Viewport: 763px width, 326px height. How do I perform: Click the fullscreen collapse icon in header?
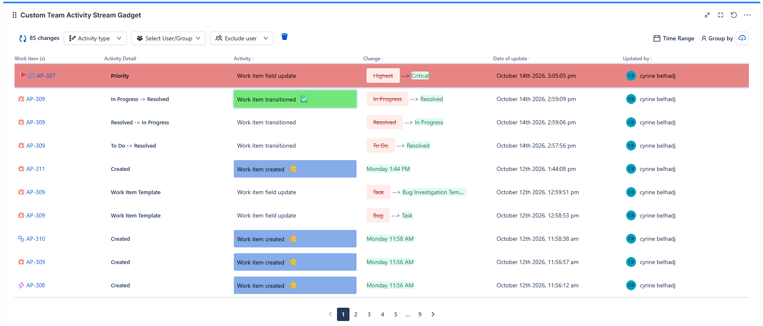tap(721, 15)
